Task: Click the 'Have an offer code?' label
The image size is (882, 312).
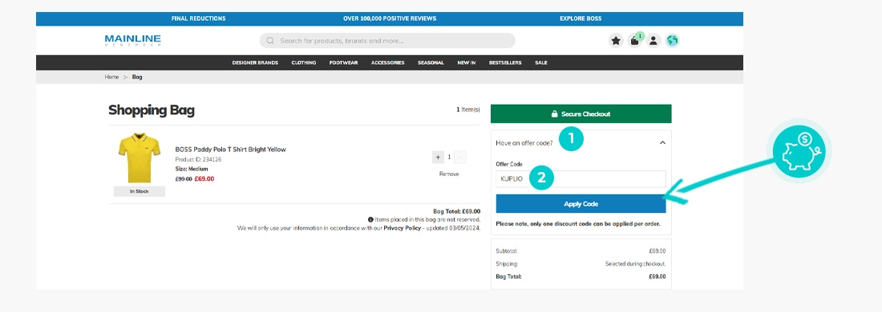Action: click(x=524, y=143)
